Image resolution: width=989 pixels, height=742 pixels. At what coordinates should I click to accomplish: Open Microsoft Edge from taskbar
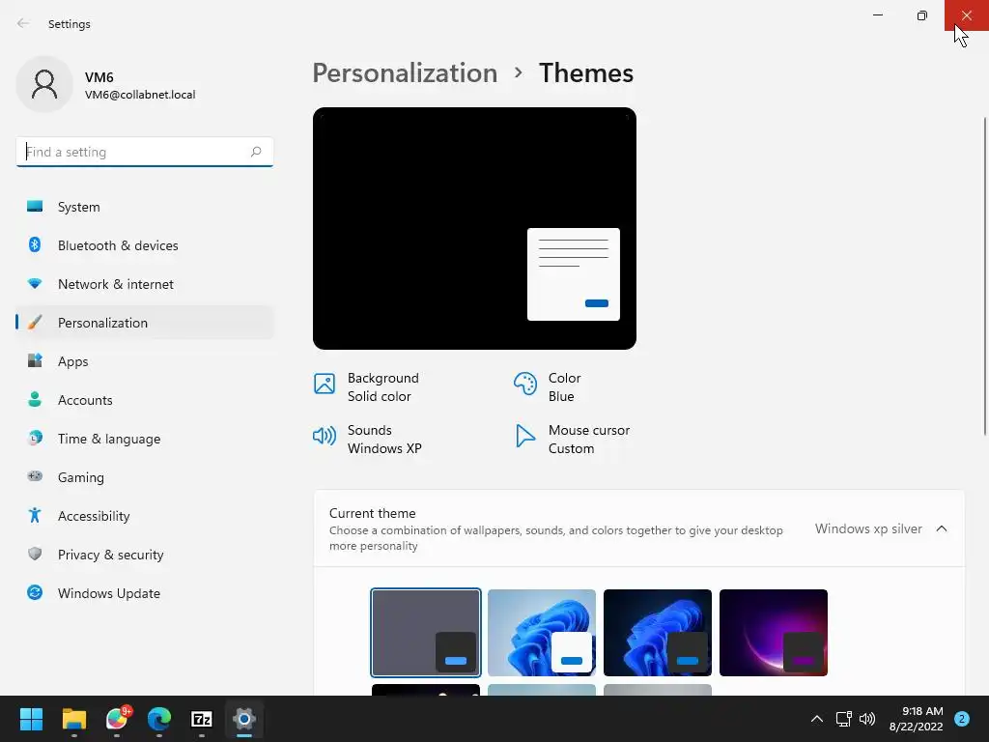[x=159, y=719]
